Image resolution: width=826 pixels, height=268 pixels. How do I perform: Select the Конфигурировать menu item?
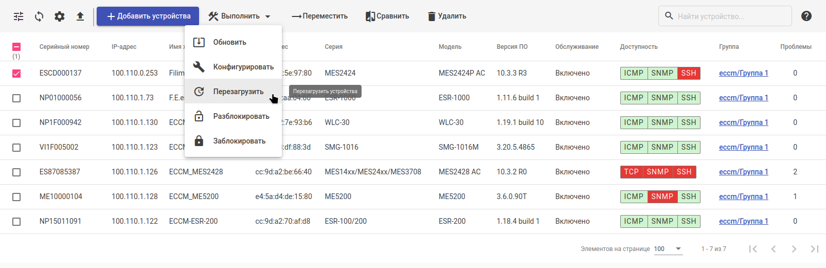(x=243, y=67)
